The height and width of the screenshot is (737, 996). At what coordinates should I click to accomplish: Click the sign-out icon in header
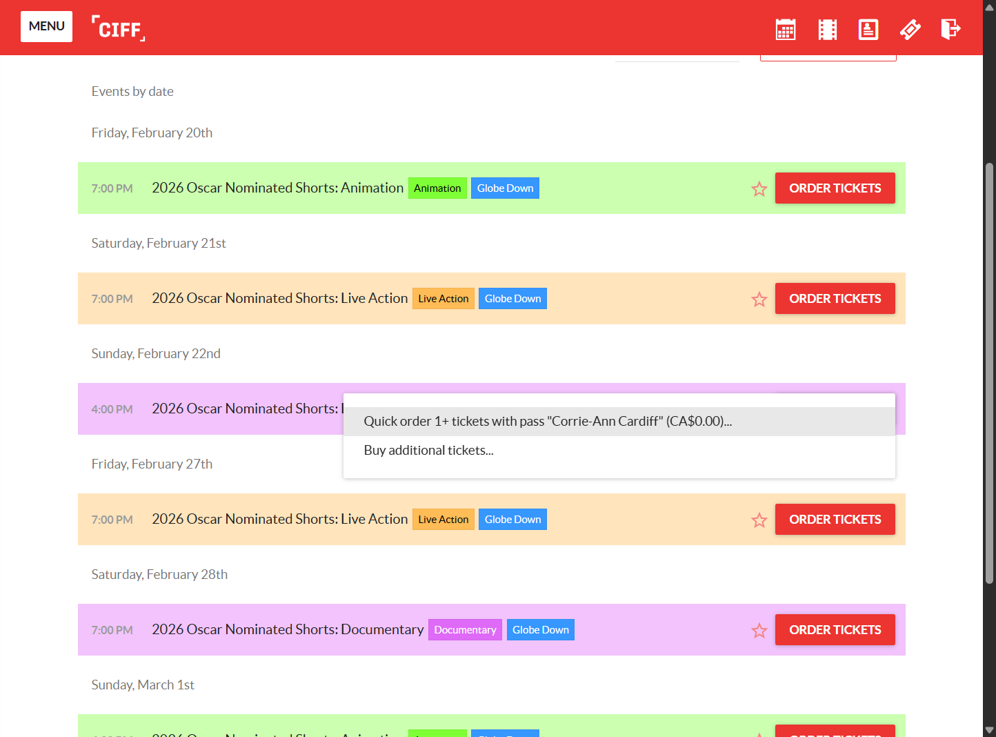pyautogui.click(x=951, y=29)
